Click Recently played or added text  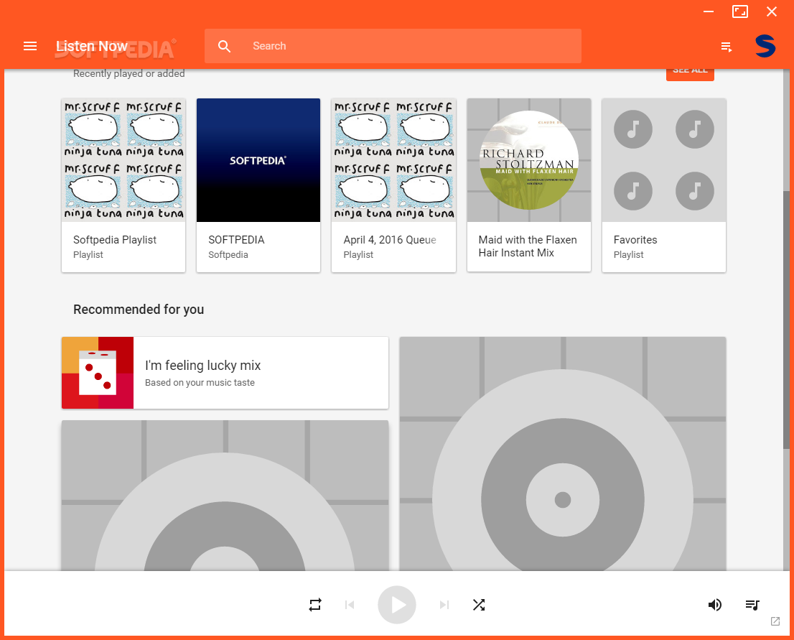coord(129,73)
